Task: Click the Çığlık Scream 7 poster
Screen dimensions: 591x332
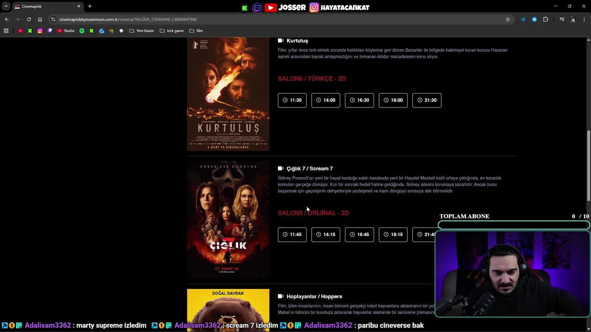Action: pyautogui.click(x=228, y=220)
